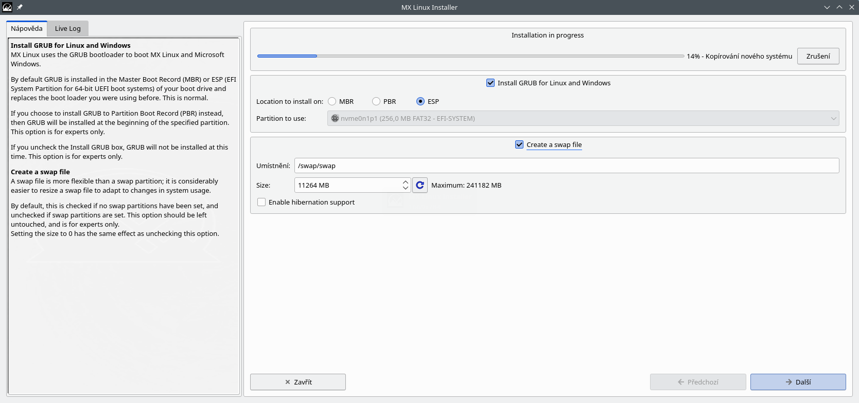The width and height of the screenshot is (859, 403).
Task: Minimize the installer window
Action: [x=827, y=7]
